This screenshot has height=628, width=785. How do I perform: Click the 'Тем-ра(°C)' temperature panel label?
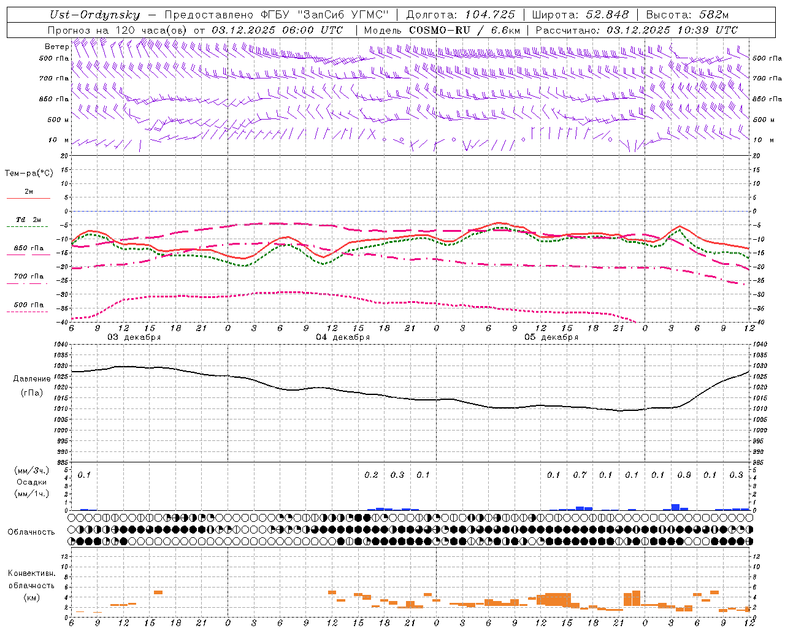29,174
